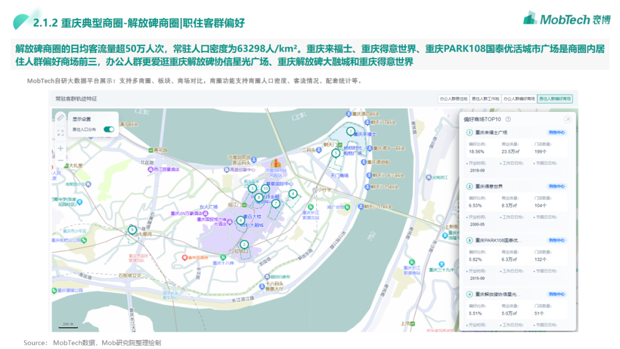Click map marker number 10
This screenshot has width=620, height=349.
point(265,188)
